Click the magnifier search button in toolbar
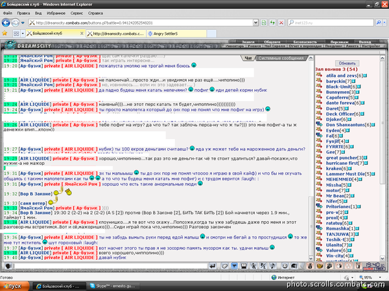The width and height of the screenshot is (389, 291). point(379,23)
